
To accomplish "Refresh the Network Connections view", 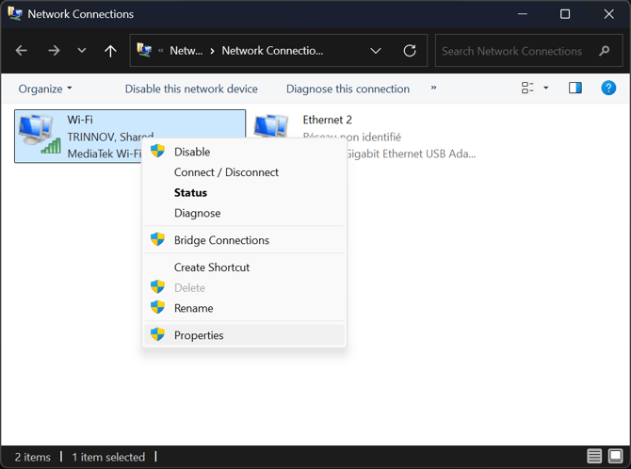I will point(409,51).
